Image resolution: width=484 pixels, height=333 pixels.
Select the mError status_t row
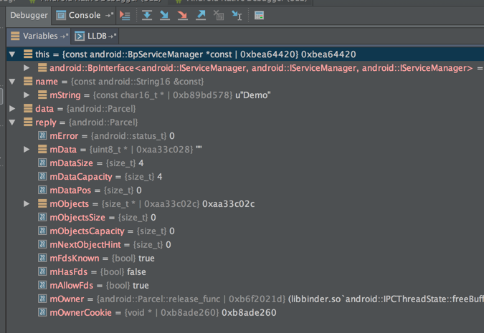[245, 135]
